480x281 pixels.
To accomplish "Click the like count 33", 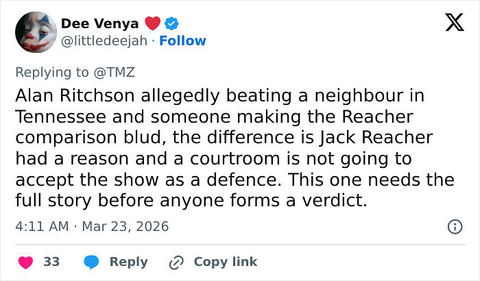I will [x=51, y=262].
